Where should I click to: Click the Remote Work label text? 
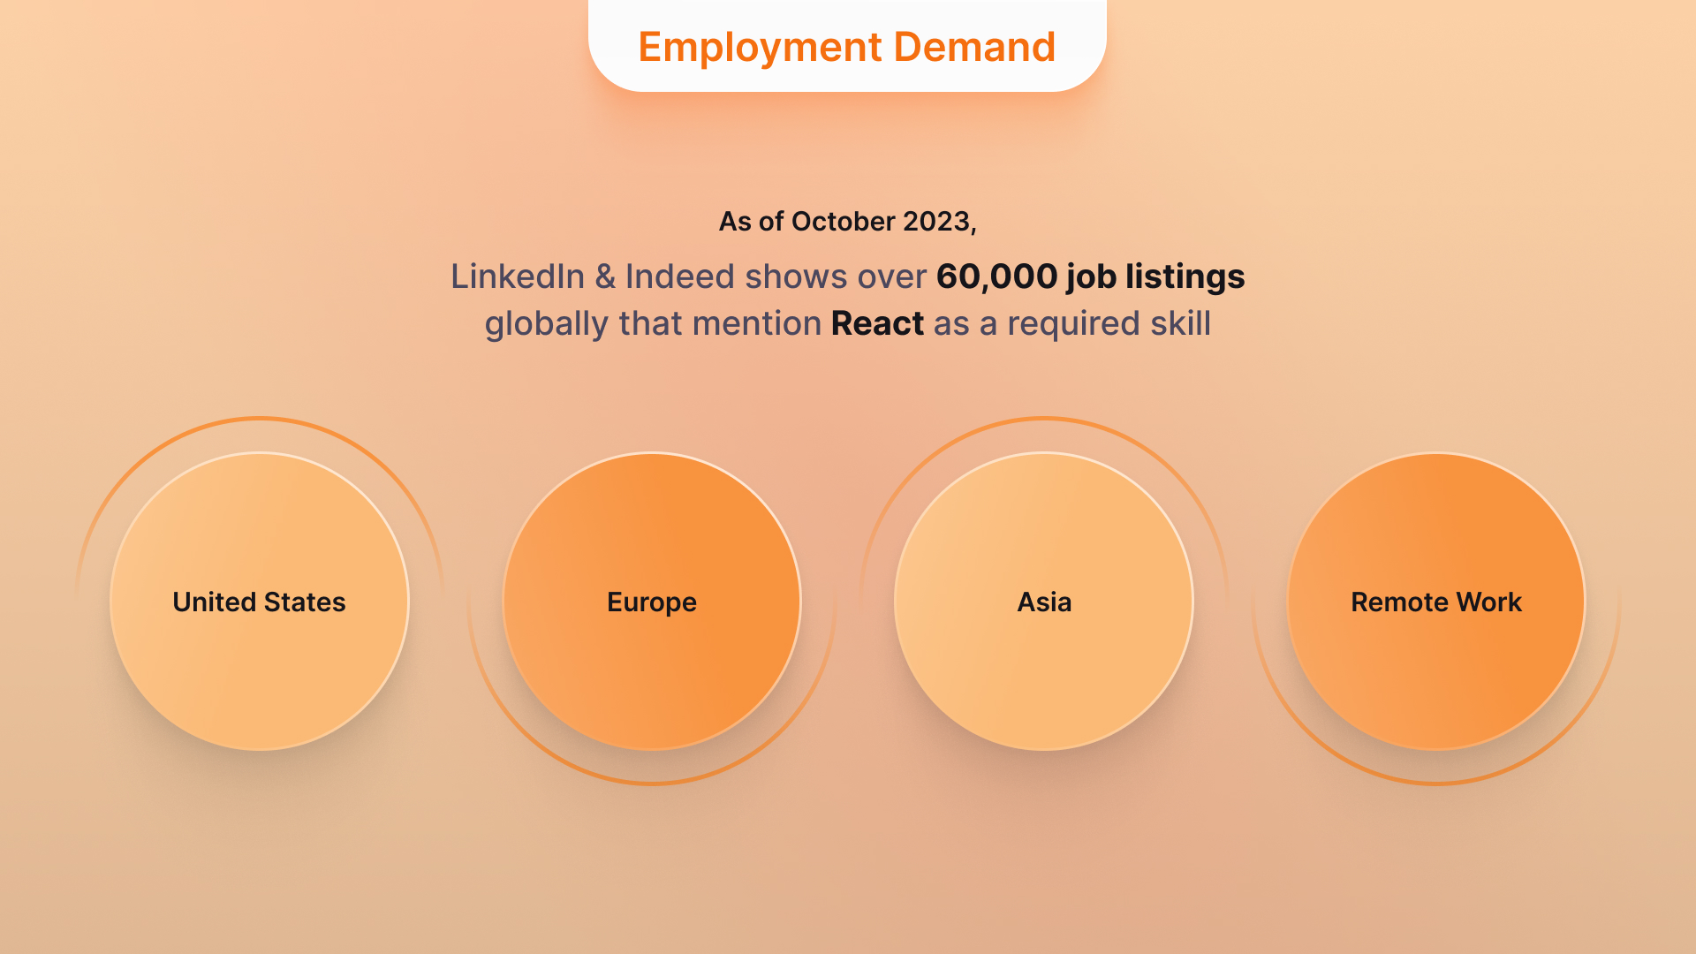(x=1435, y=602)
